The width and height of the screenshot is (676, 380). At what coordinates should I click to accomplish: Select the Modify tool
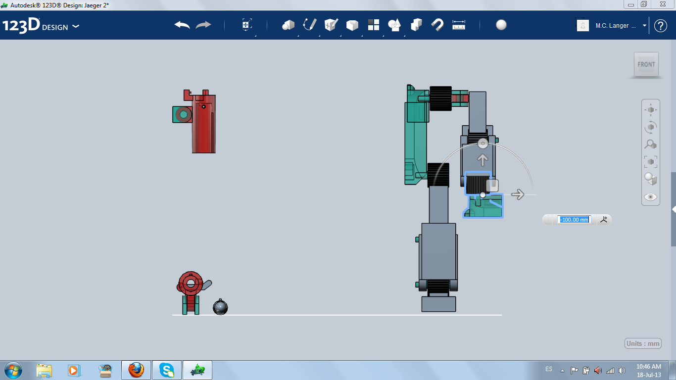coord(352,25)
